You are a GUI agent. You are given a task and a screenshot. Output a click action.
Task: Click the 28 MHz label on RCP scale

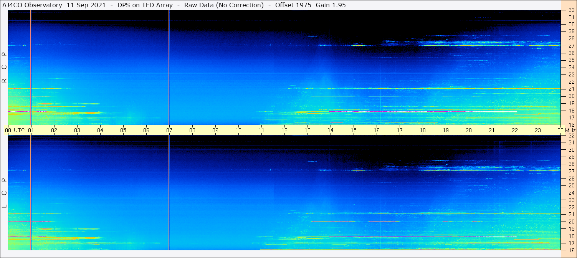pos(571,38)
